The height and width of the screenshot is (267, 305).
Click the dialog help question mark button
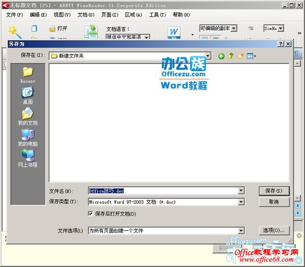pyautogui.click(x=281, y=44)
